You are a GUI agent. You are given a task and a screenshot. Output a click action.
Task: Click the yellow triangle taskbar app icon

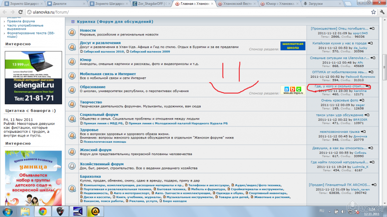coord(95,212)
